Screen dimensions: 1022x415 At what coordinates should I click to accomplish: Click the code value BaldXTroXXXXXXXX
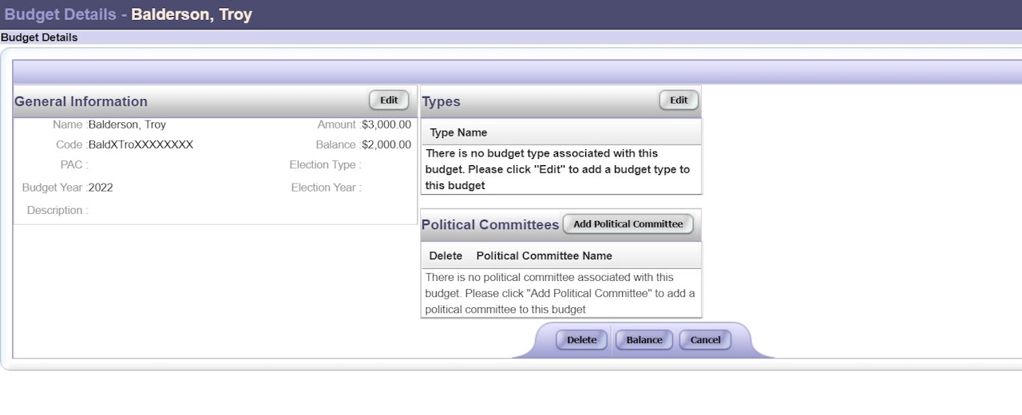pyautogui.click(x=141, y=144)
